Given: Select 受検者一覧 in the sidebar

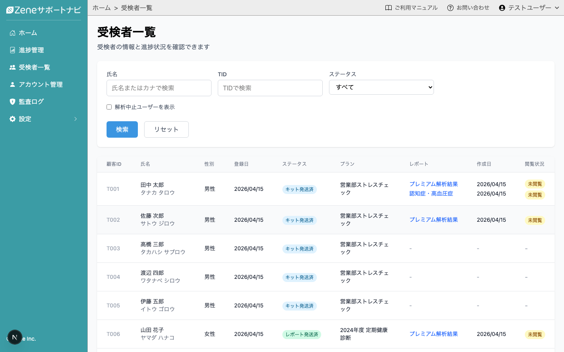Looking at the screenshot, I should [43, 67].
